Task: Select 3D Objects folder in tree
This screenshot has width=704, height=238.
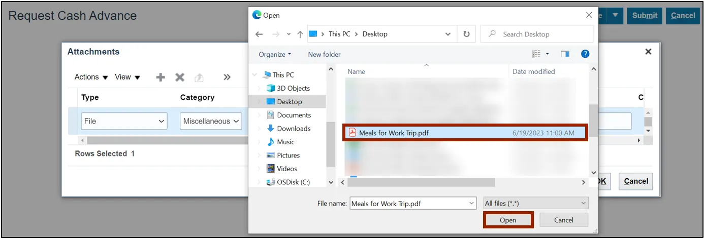Action: [x=293, y=88]
